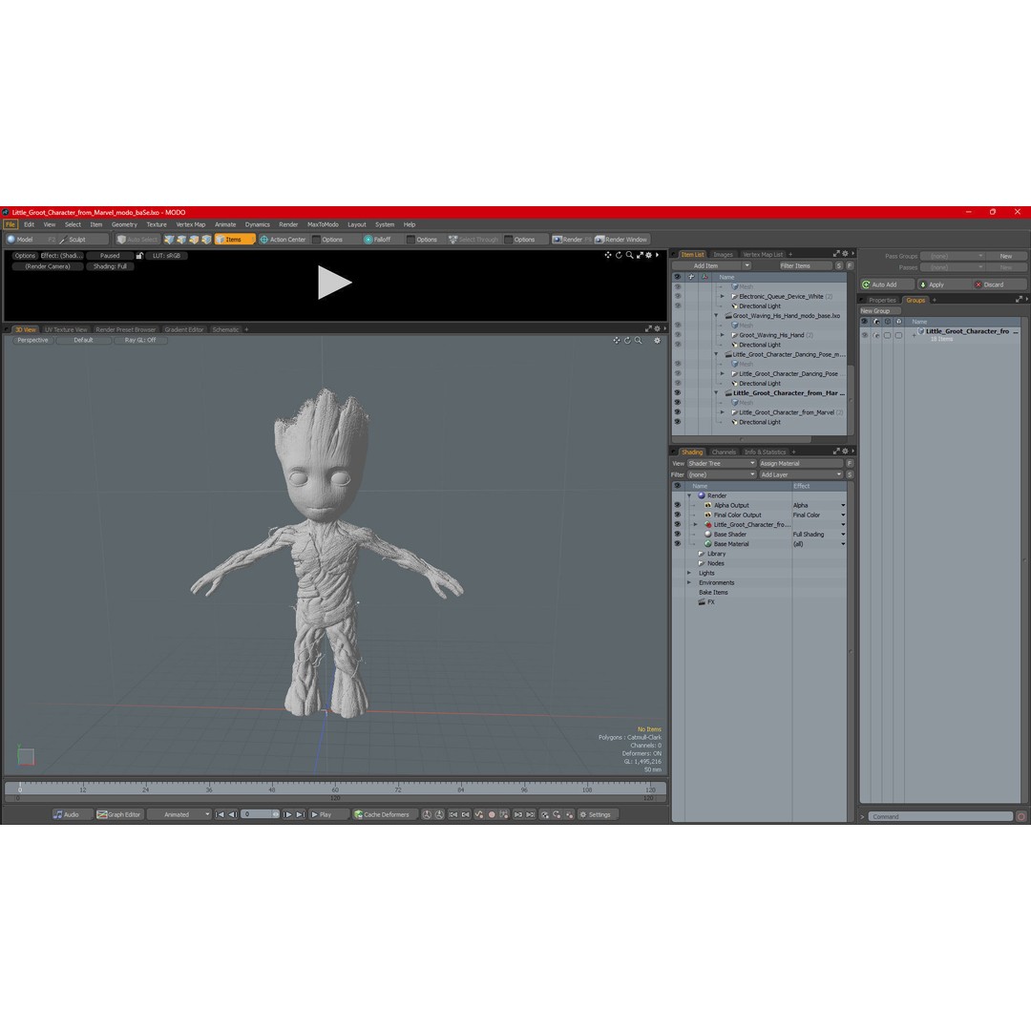Expand the Lights node in Shader Tree
Image resolution: width=1031 pixels, height=1031 pixels.
click(689, 573)
